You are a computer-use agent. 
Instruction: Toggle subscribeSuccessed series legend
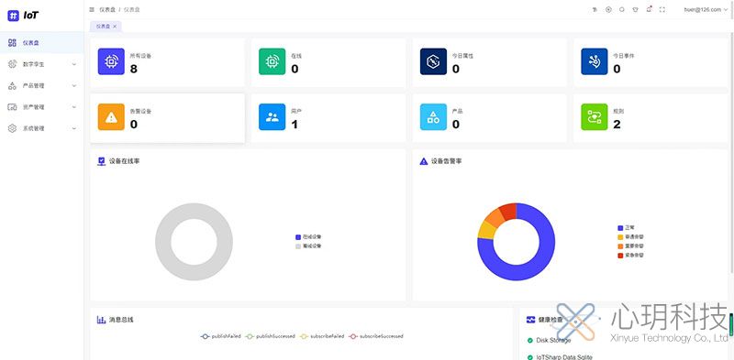click(376, 336)
